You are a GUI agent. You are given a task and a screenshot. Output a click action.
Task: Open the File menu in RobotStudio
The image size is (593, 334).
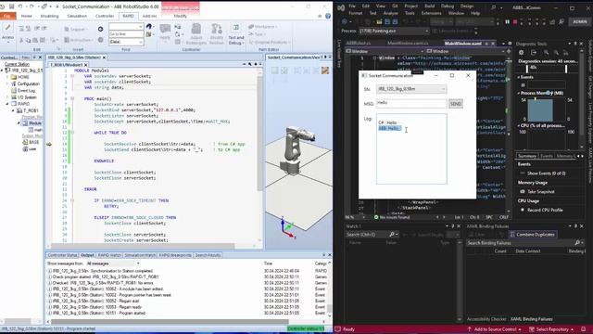coord(7,16)
